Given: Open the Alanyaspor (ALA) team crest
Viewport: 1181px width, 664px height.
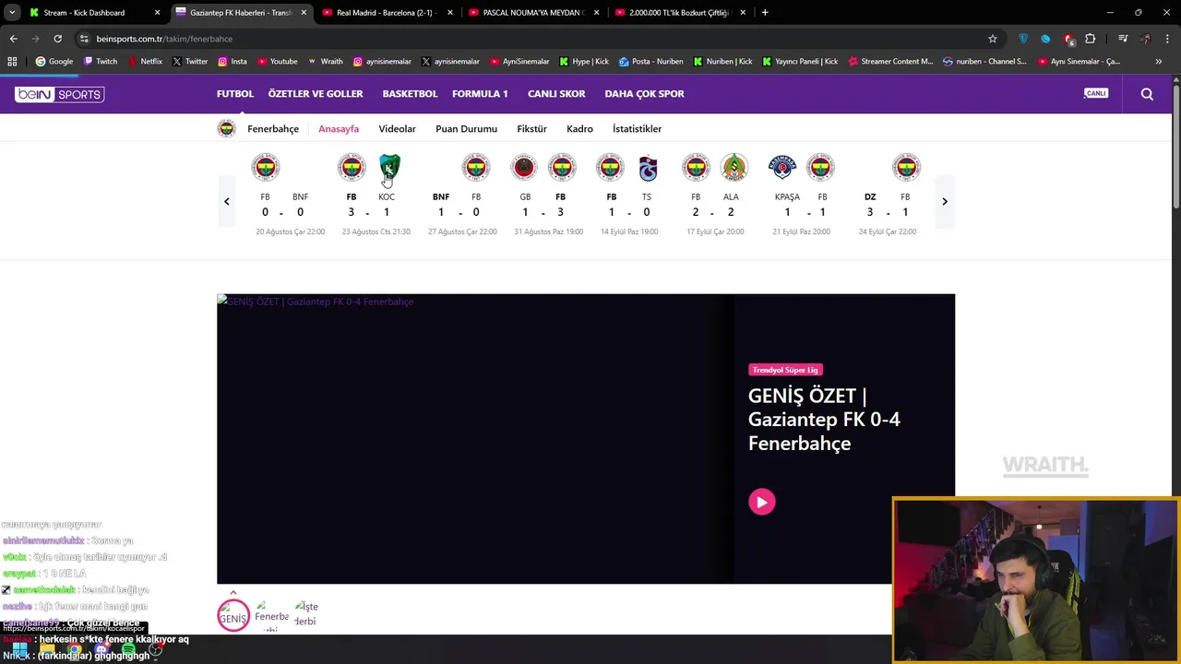Looking at the screenshot, I should click(x=734, y=167).
